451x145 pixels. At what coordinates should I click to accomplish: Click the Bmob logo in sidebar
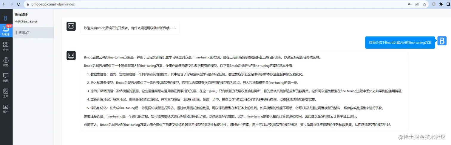[x=6, y=18]
